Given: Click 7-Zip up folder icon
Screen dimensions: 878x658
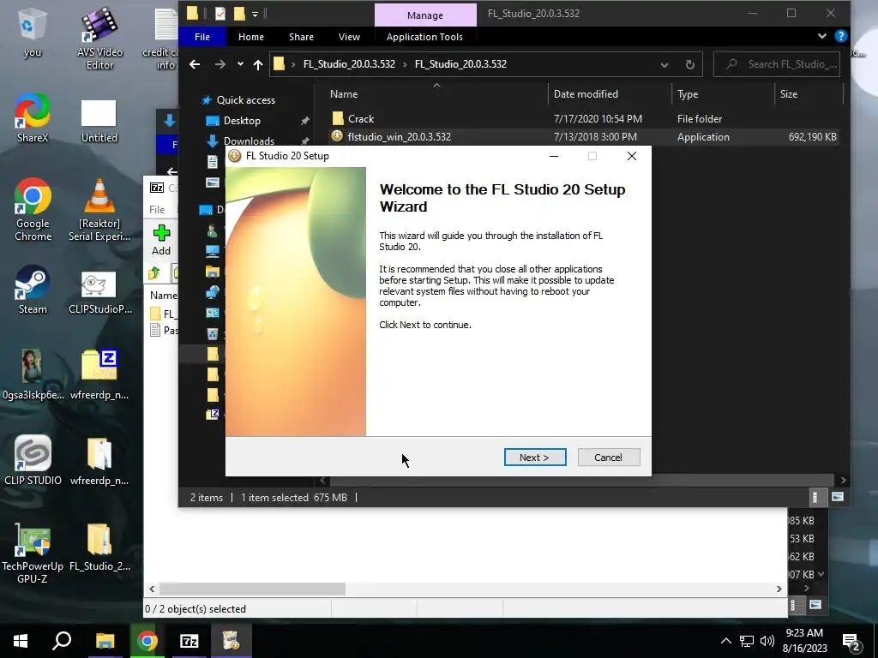Looking at the screenshot, I should pyautogui.click(x=154, y=273).
